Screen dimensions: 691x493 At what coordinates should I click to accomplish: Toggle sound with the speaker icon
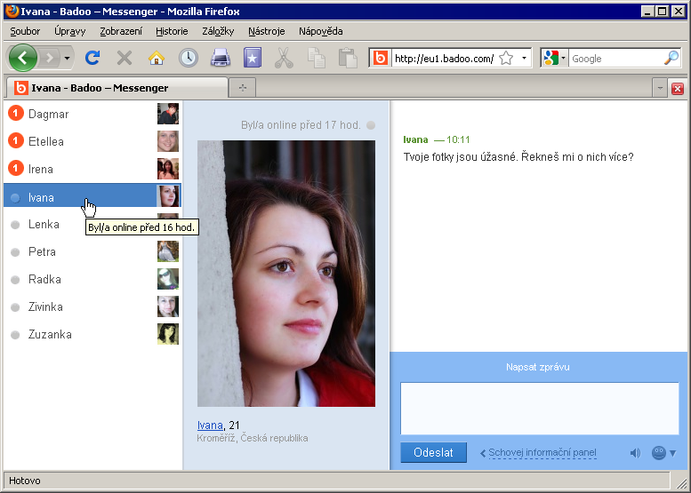tap(635, 453)
